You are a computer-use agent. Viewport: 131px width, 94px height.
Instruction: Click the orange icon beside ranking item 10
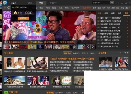click(x=128, y=46)
